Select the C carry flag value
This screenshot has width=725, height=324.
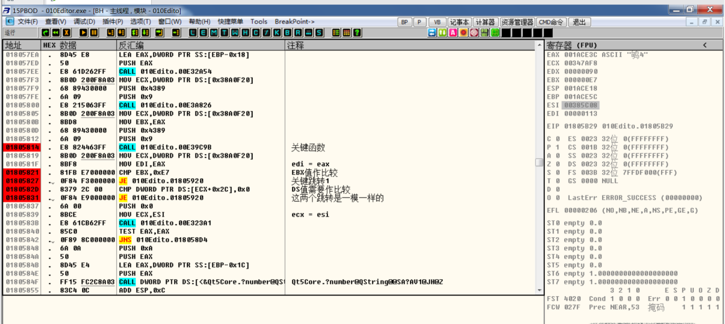[x=557, y=139]
